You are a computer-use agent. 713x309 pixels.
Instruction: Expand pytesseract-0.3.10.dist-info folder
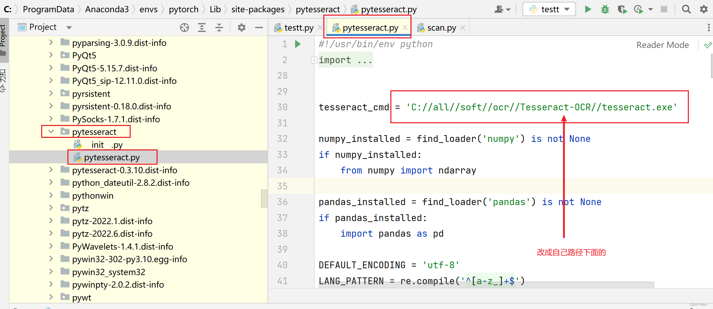coord(51,170)
